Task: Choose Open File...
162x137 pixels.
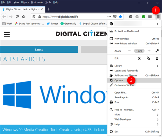Action: click(x=134, y=93)
